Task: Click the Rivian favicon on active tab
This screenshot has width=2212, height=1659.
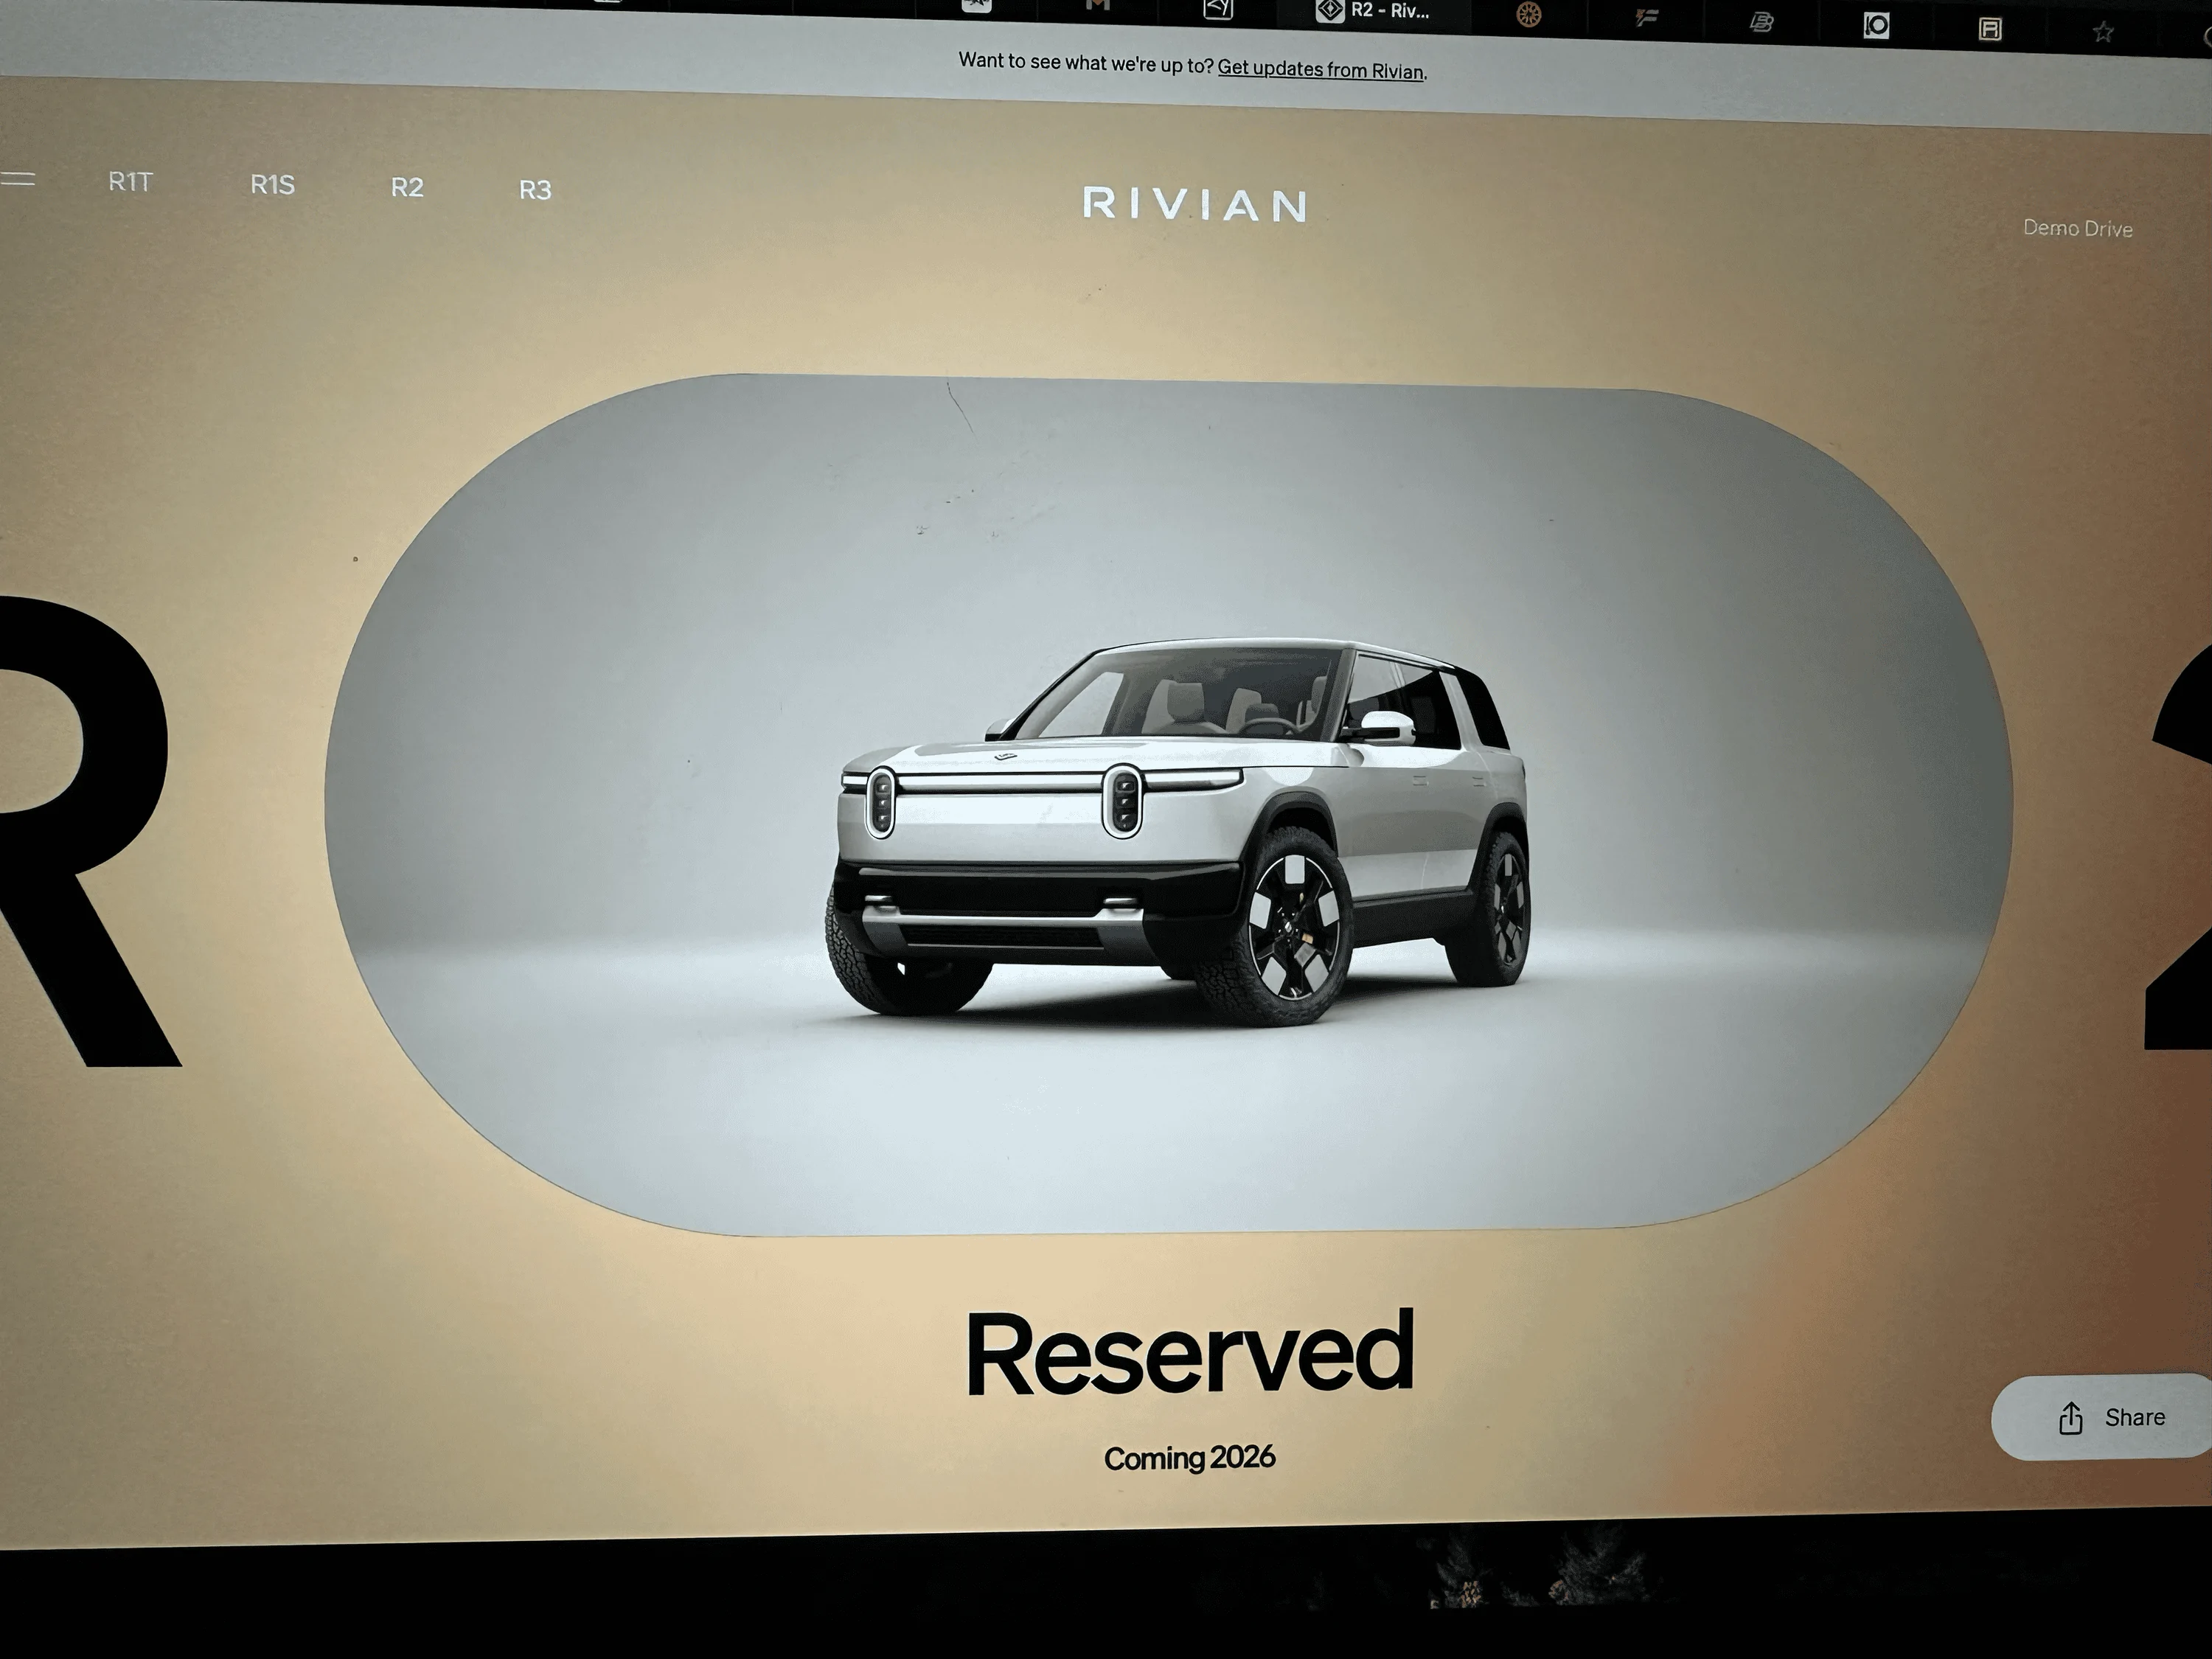Action: click(x=1329, y=11)
